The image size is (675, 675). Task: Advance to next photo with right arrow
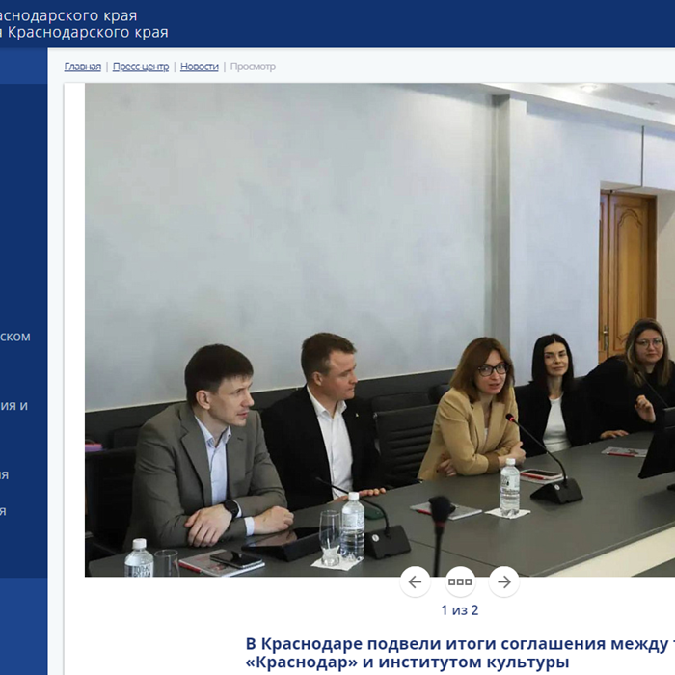(504, 581)
